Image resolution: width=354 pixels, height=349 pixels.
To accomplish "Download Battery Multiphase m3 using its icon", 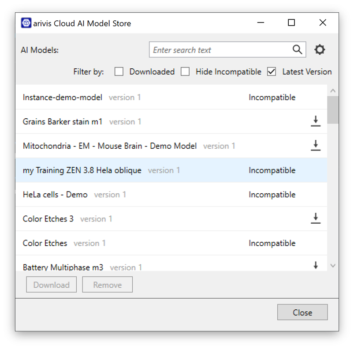I will pos(316,265).
